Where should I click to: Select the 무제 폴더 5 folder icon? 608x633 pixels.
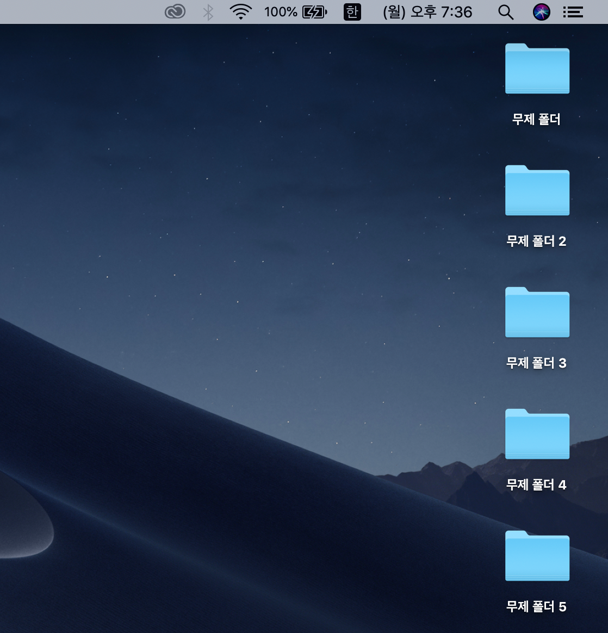537,556
